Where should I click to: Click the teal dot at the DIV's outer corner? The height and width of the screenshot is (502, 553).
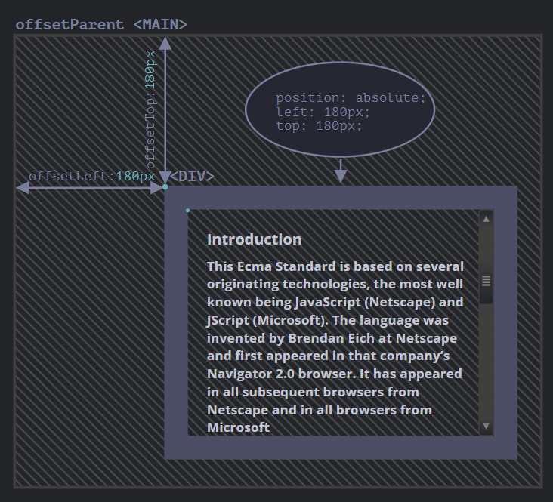(x=165, y=186)
